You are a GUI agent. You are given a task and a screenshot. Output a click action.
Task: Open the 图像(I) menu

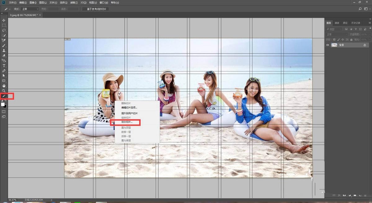pyautogui.click(x=33, y=2)
